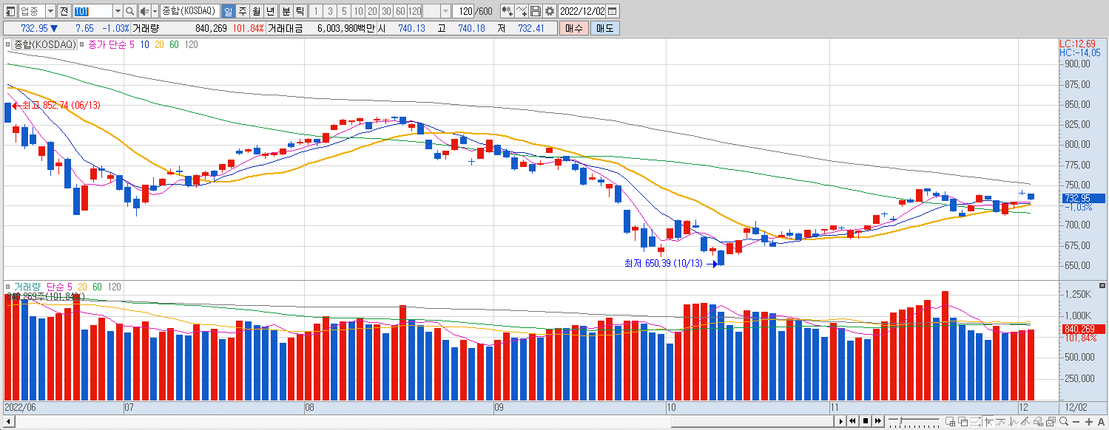Choose the 120 interval button in toolbar

414,11
